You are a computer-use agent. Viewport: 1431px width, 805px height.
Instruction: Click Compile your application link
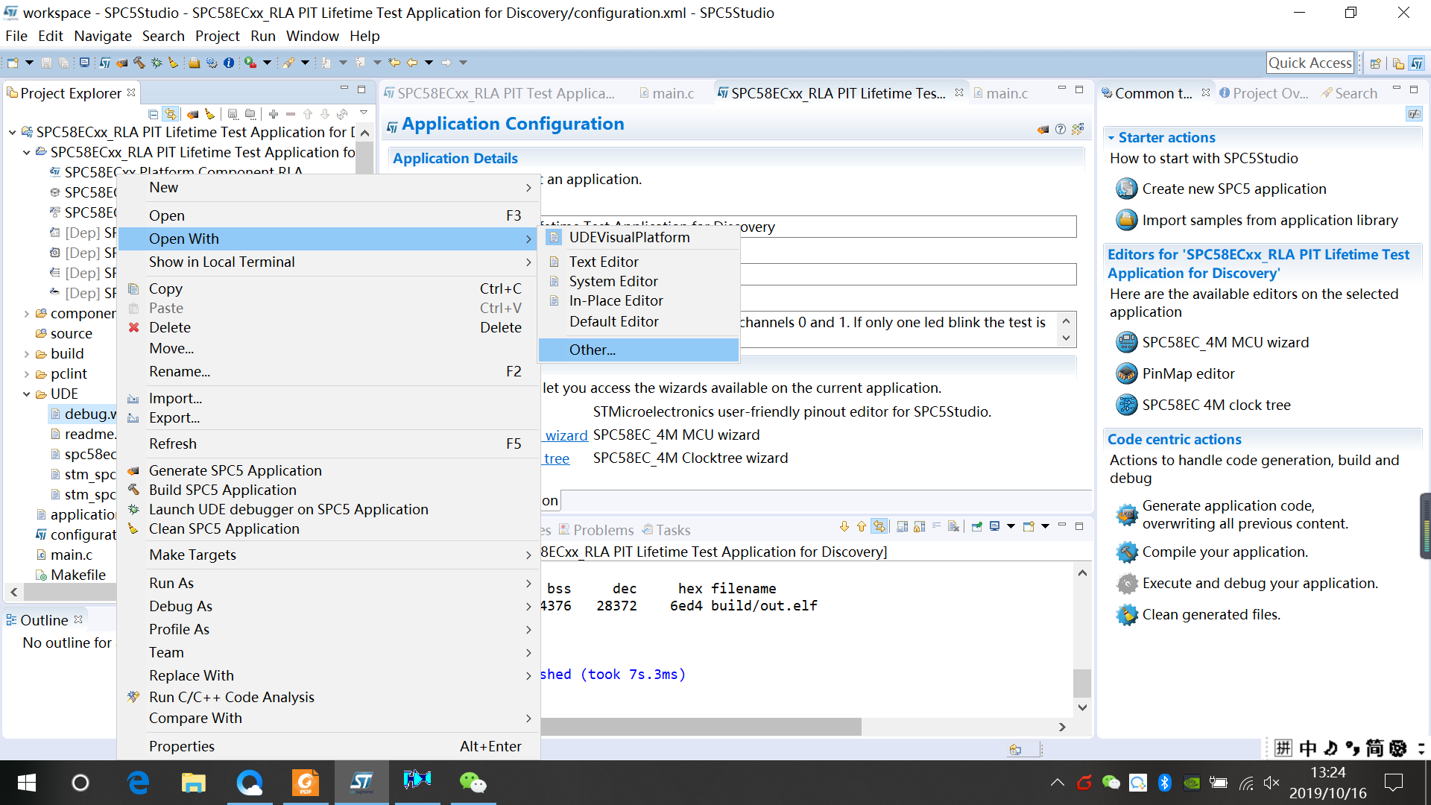1225,552
